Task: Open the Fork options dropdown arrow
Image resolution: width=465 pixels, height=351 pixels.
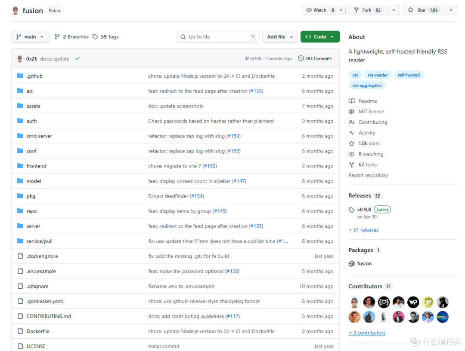Action: 394,10
